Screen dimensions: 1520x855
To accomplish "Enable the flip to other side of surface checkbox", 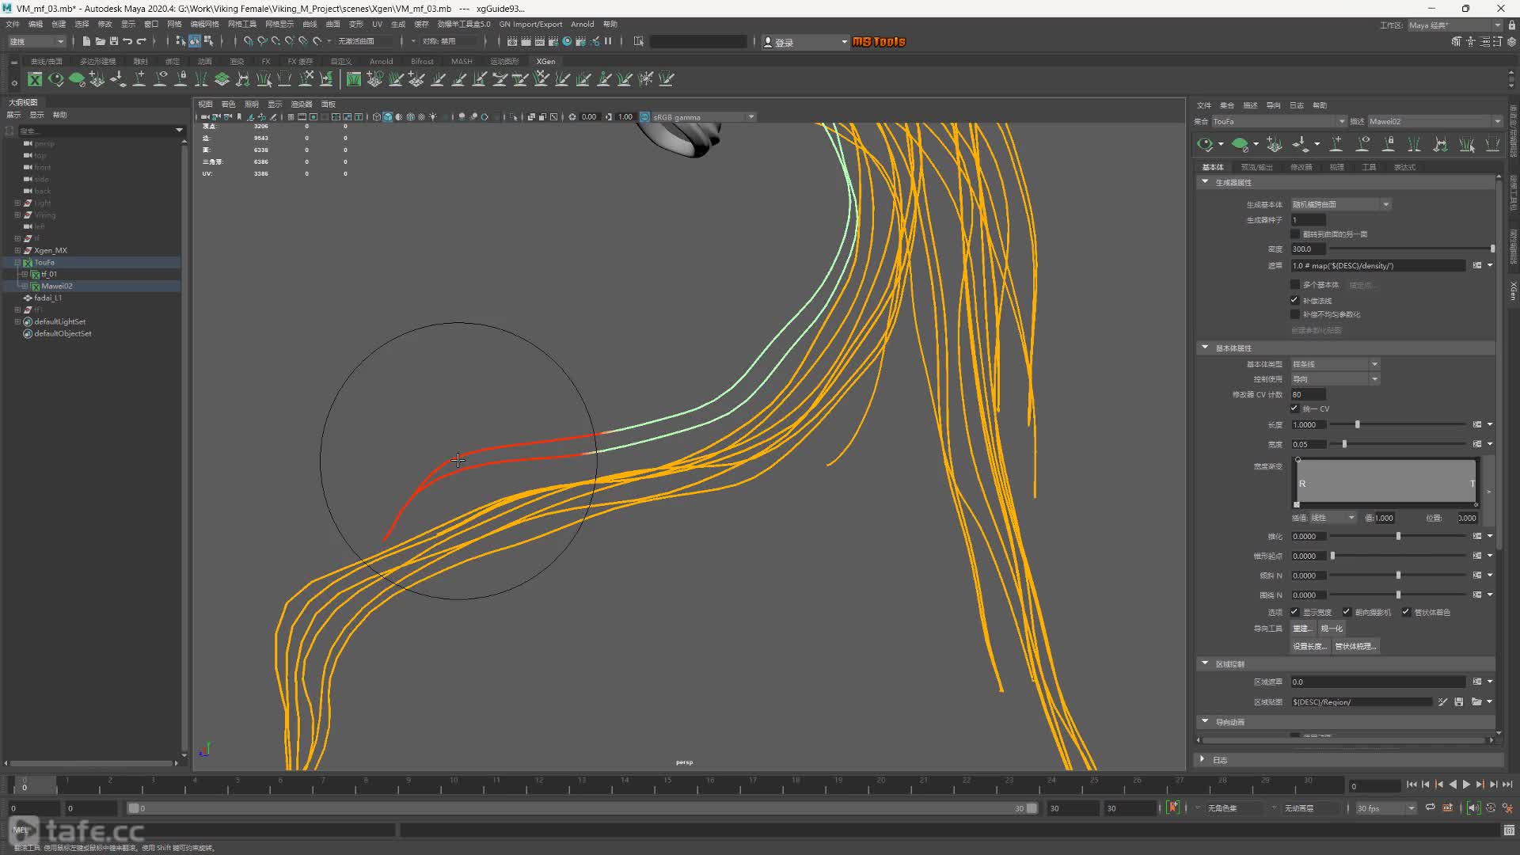I will click(1295, 234).
